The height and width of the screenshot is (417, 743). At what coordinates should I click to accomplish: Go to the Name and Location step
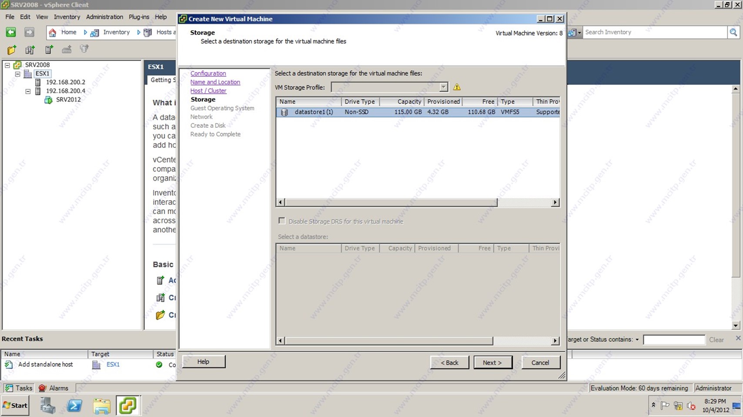(x=215, y=82)
